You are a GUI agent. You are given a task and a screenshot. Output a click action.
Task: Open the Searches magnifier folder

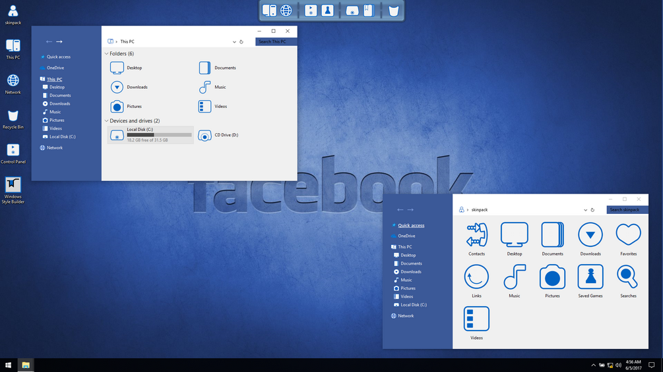pos(627,277)
